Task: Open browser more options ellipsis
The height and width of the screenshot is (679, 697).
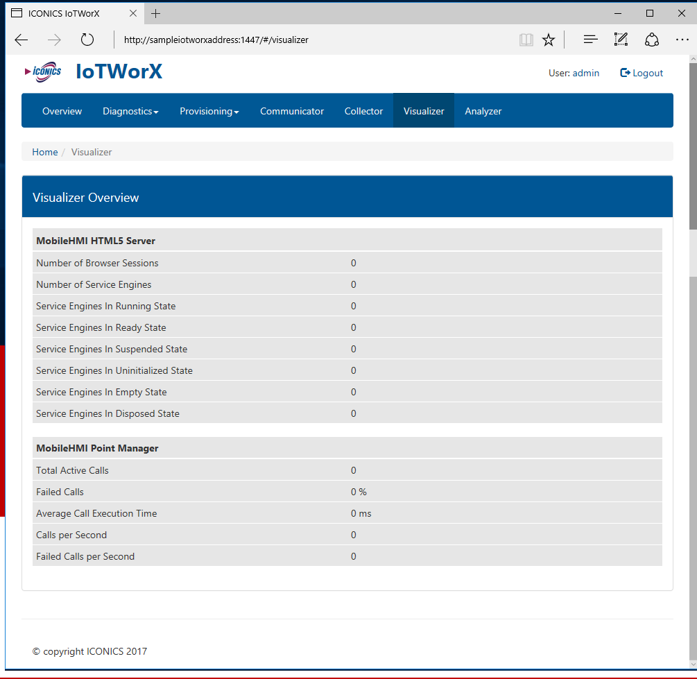Action: [x=682, y=40]
